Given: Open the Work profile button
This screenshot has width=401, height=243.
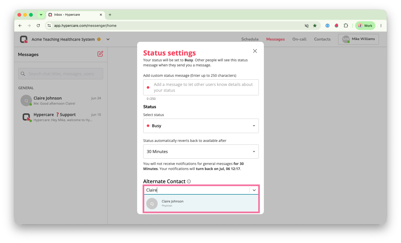Looking at the screenshot, I should point(365,26).
